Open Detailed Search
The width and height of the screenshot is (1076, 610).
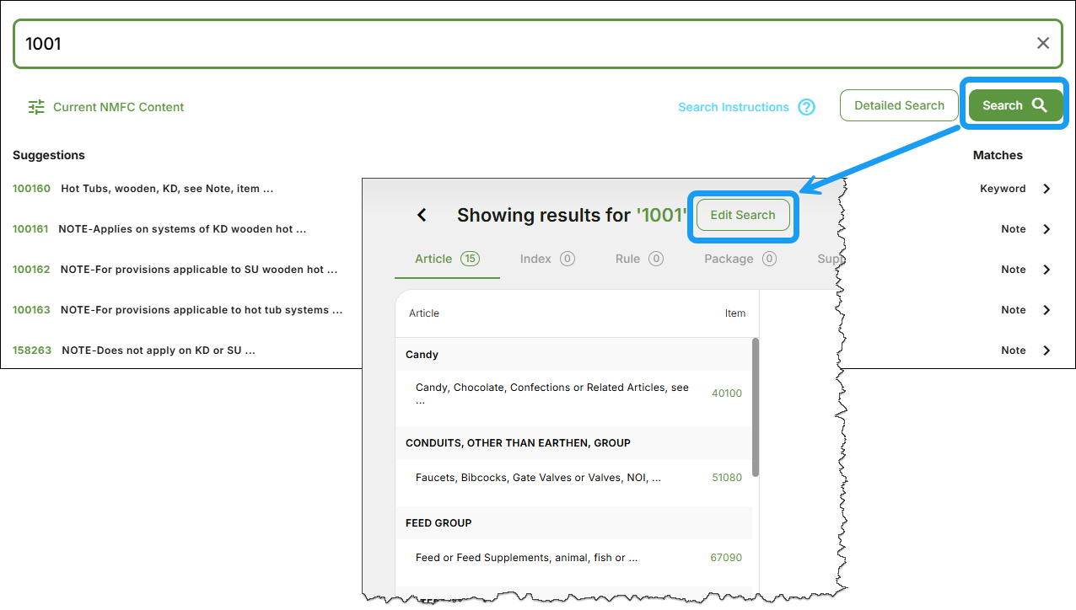(899, 106)
